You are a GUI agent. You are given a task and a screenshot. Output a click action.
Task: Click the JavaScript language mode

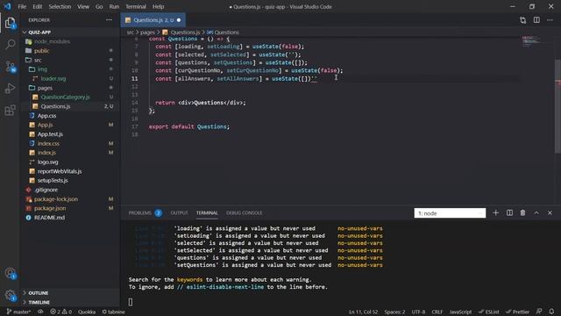point(460,312)
